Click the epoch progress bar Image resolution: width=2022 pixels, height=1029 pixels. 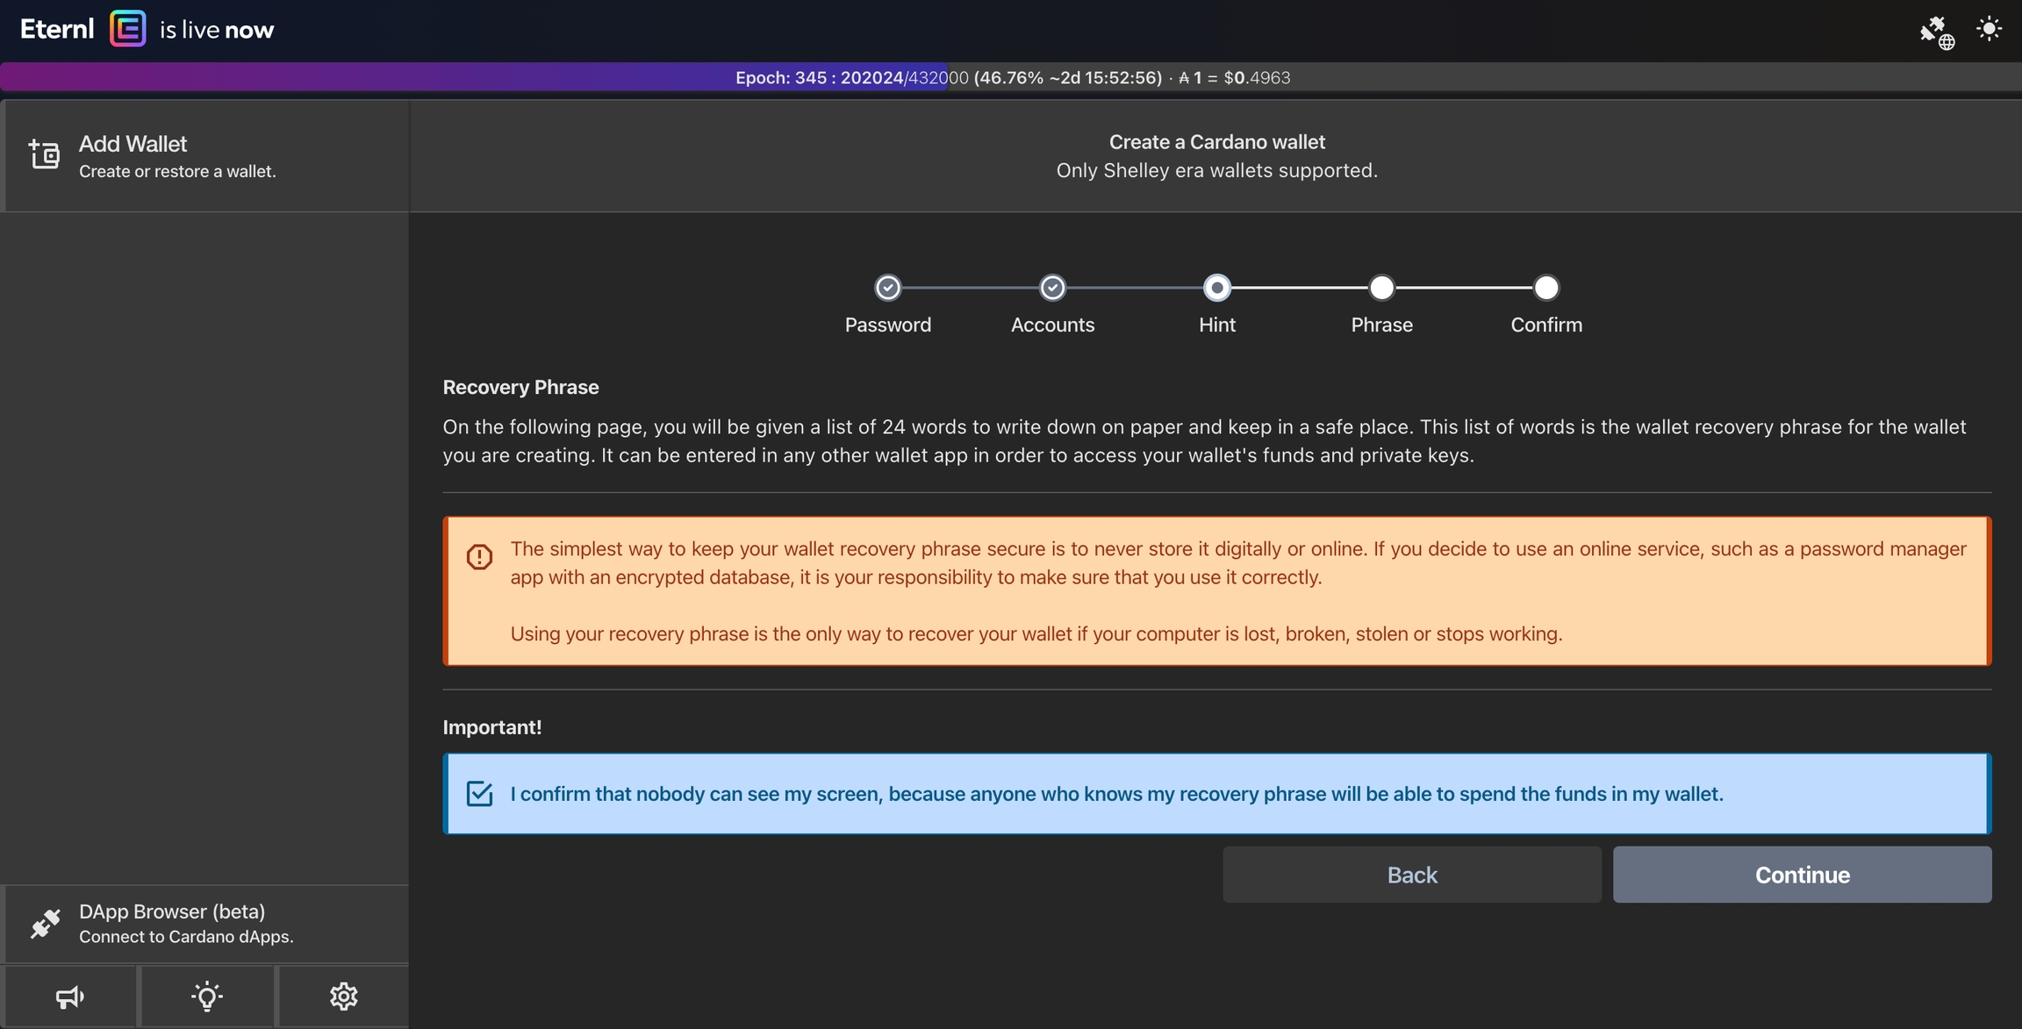[1011, 77]
